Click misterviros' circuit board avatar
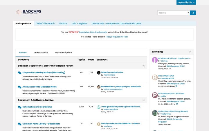Screen dimensions: 209x131 [x=155, y=113]
